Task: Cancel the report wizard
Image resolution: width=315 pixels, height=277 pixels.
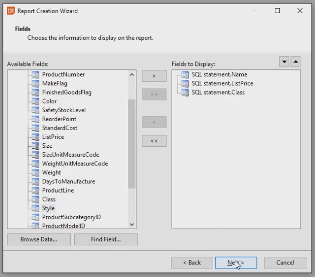Action: coord(285,262)
